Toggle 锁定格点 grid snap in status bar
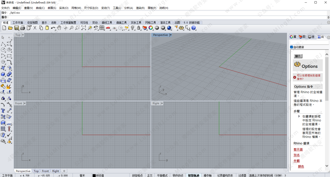 (x=137, y=175)
